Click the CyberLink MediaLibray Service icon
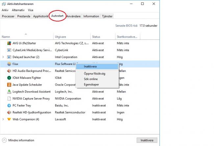Image resolution: width=214 pixels, height=146 pixels. tap(9, 50)
